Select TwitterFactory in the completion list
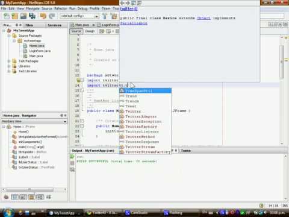 click(145, 127)
